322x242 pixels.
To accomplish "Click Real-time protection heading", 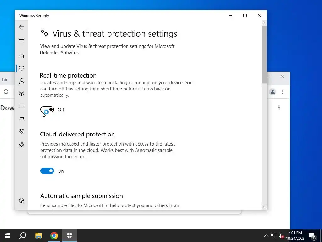I will point(68,75).
